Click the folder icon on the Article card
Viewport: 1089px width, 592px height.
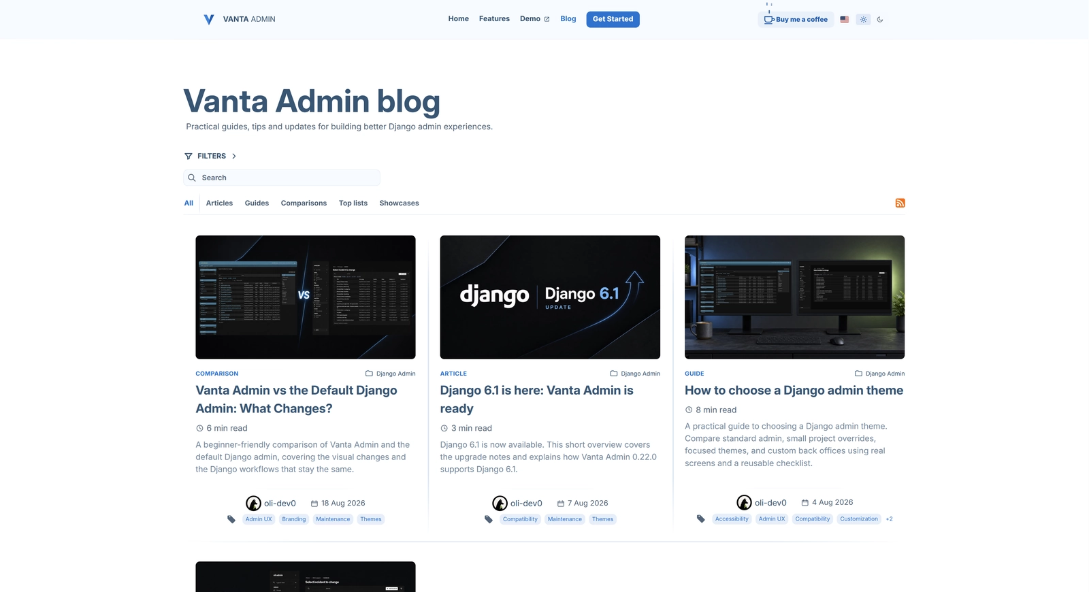point(614,374)
